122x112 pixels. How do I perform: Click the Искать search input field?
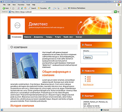95,54
